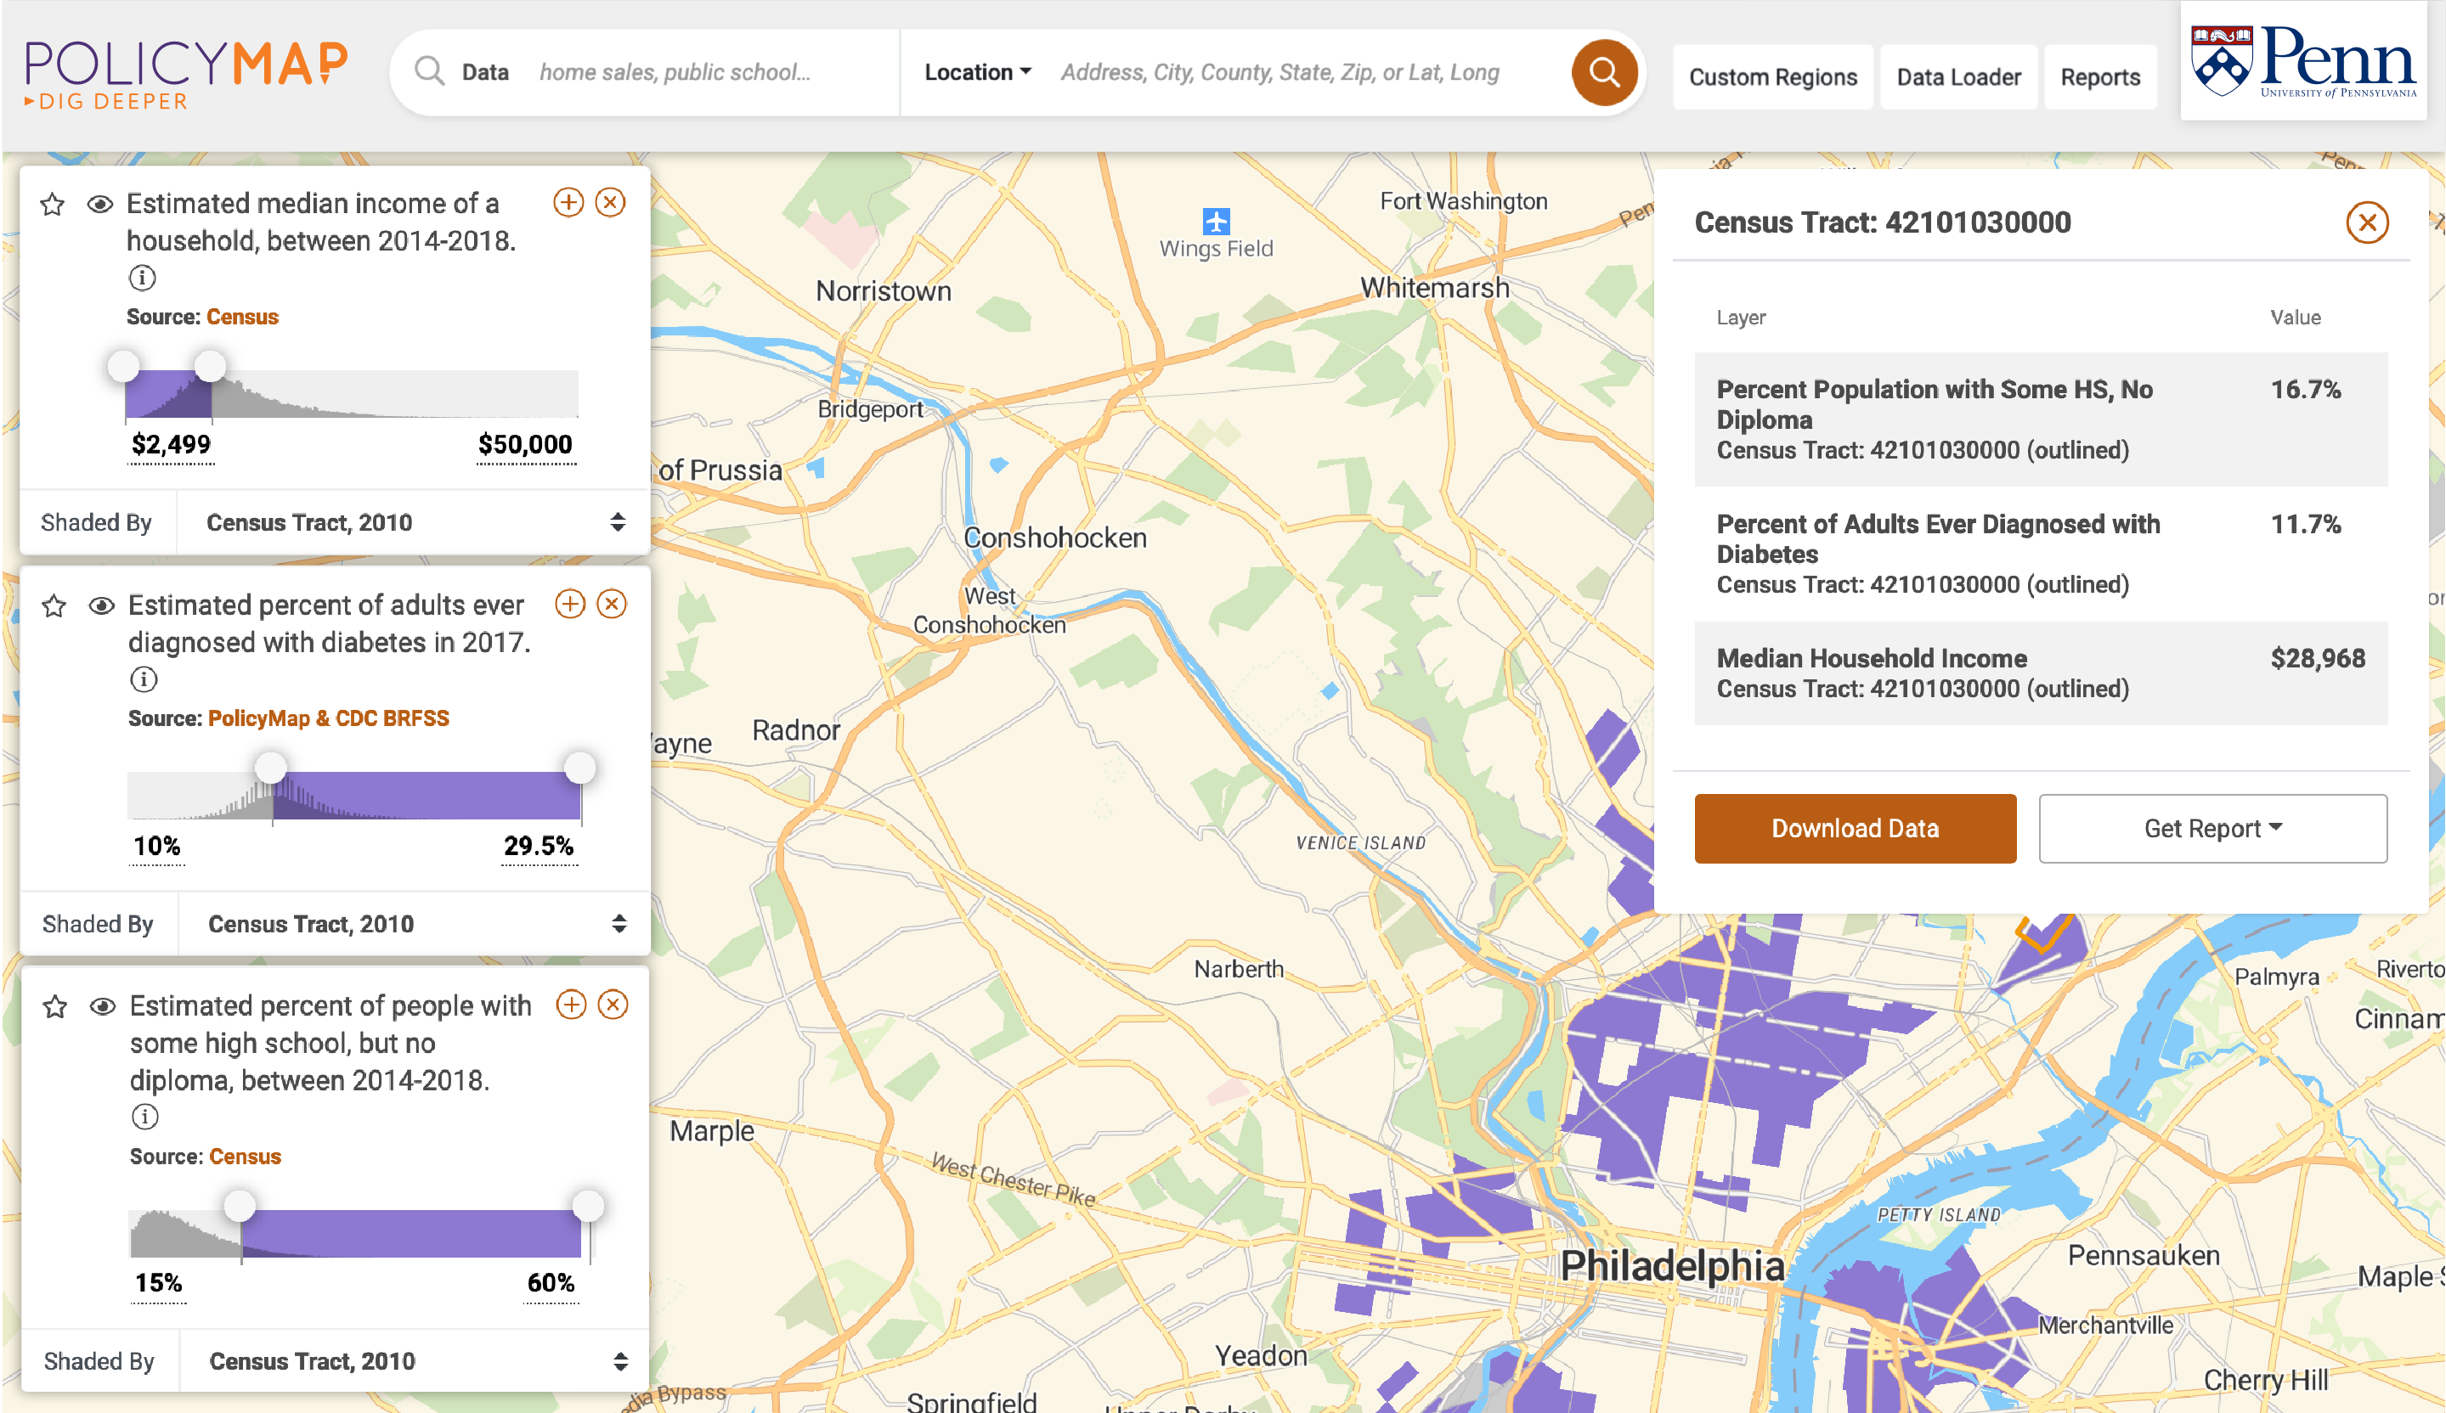Click the orange search button

[x=1604, y=73]
